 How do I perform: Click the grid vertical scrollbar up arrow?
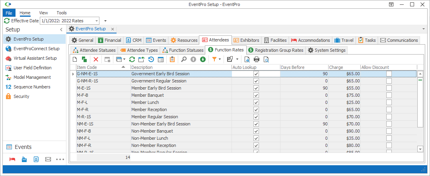pyautogui.click(x=420, y=74)
